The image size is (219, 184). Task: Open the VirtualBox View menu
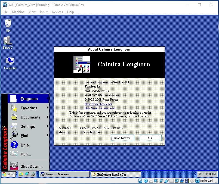tap(32, 12)
